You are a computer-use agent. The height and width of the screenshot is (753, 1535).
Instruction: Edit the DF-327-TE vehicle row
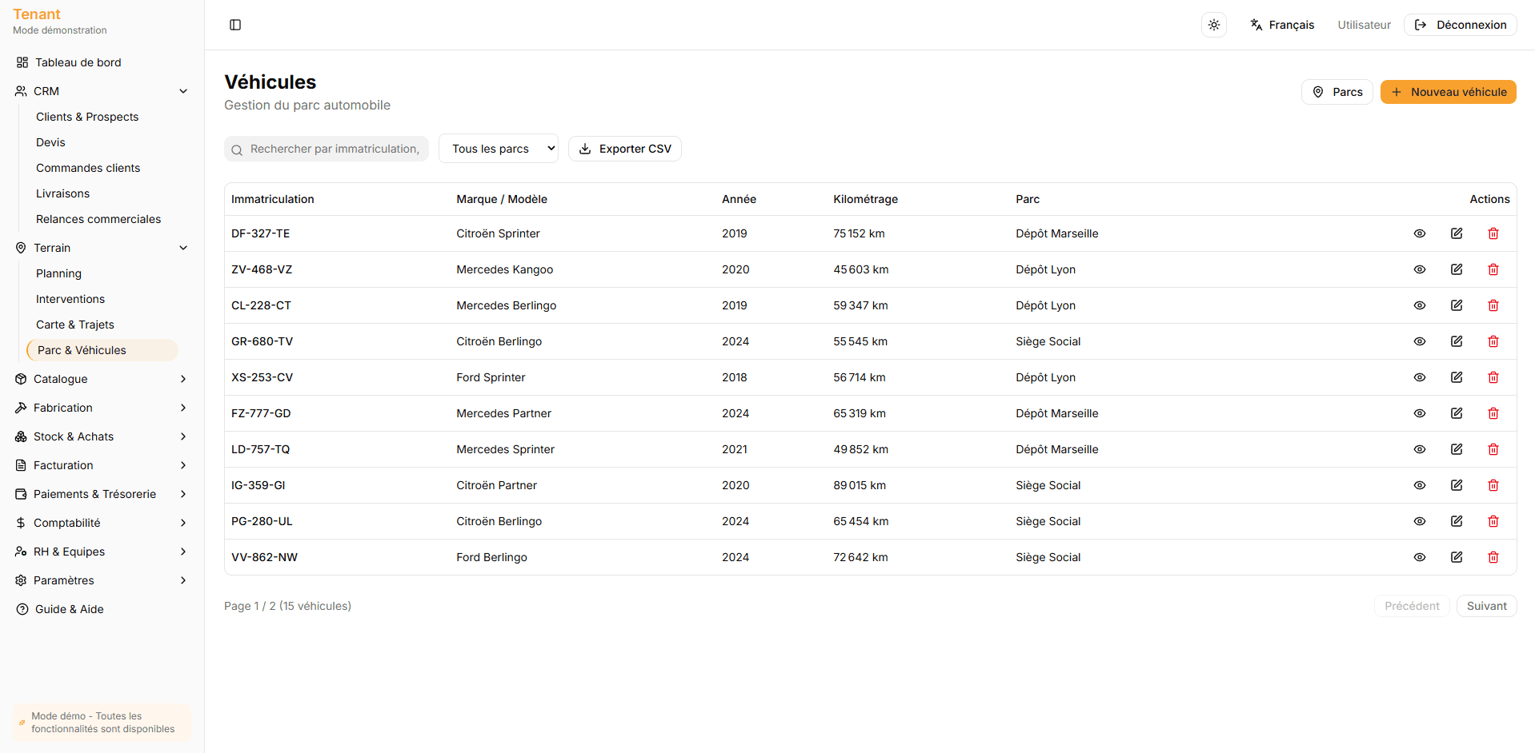[1457, 233]
